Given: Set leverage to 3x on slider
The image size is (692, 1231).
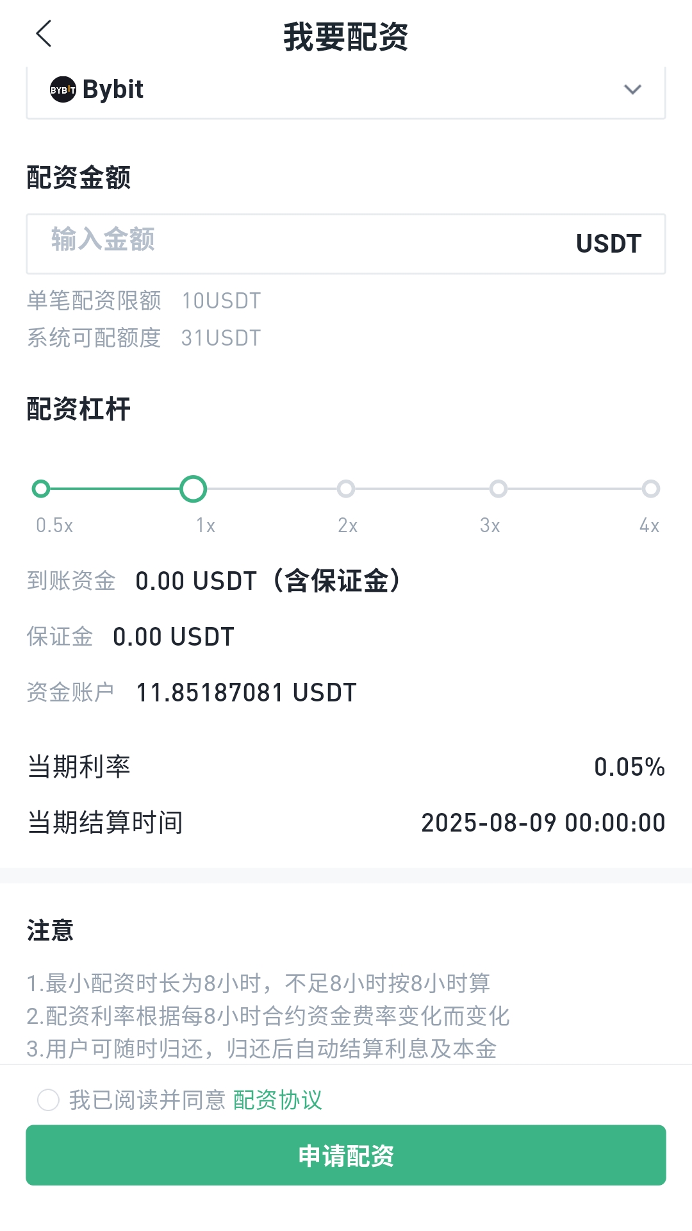Looking at the screenshot, I should point(498,489).
